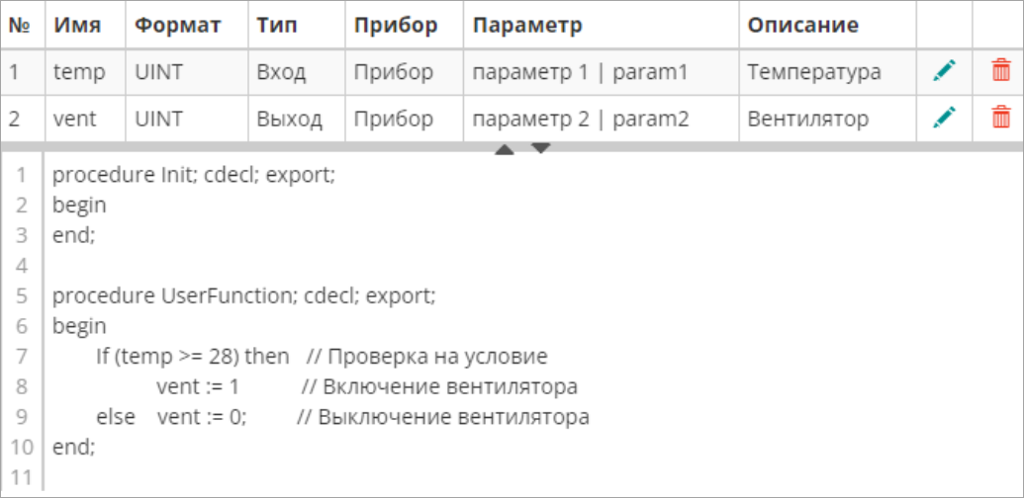Expand variables table with down arrow
The width and height of the screenshot is (1024, 498).
[541, 149]
